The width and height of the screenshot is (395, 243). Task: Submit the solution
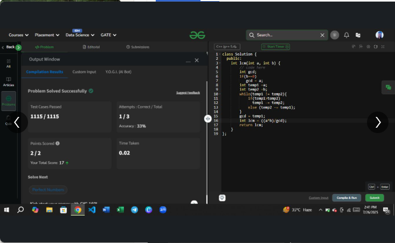375,198
